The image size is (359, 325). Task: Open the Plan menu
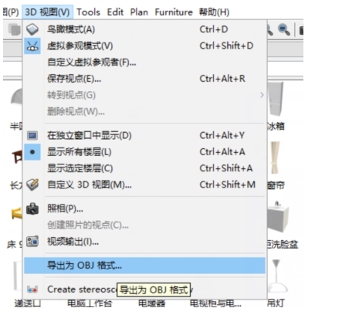coord(139,12)
